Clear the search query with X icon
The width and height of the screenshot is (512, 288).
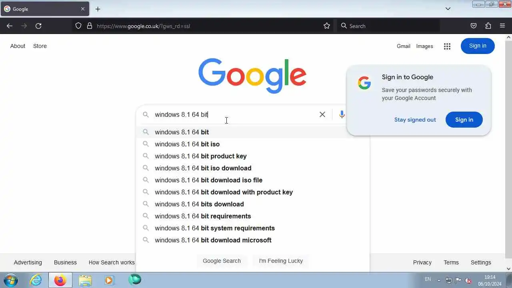coord(322,114)
